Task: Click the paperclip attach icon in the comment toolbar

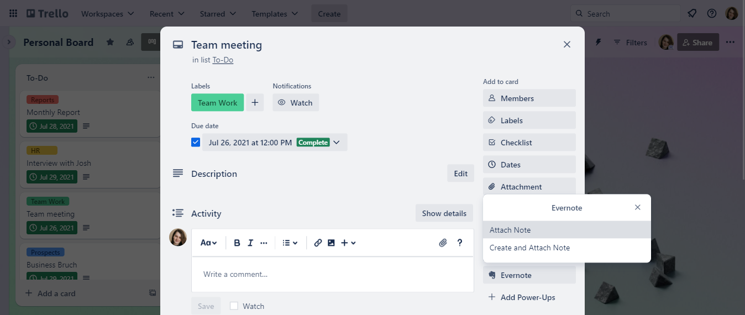Action: (x=443, y=243)
